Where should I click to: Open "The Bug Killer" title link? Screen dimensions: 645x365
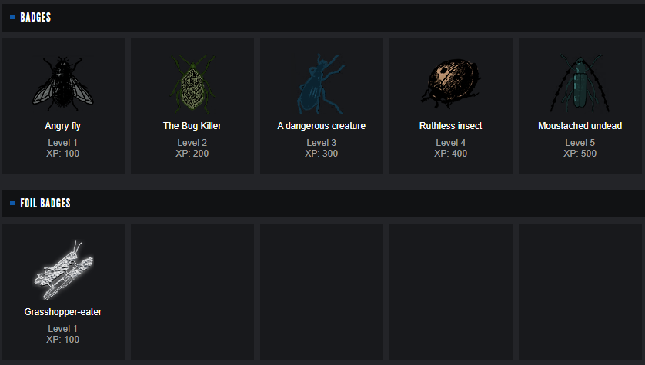point(192,126)
